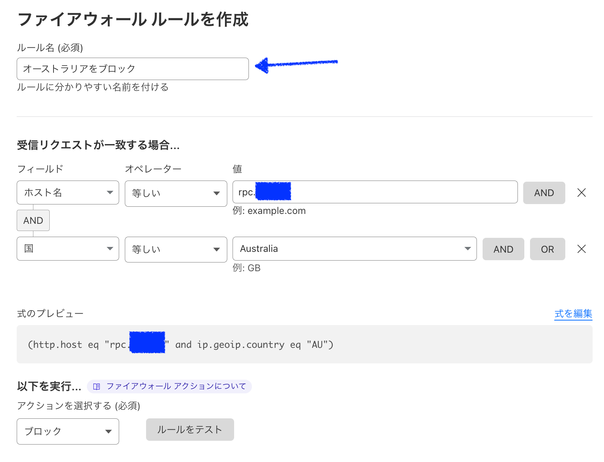Click the expression preview code box

(305, 344)
